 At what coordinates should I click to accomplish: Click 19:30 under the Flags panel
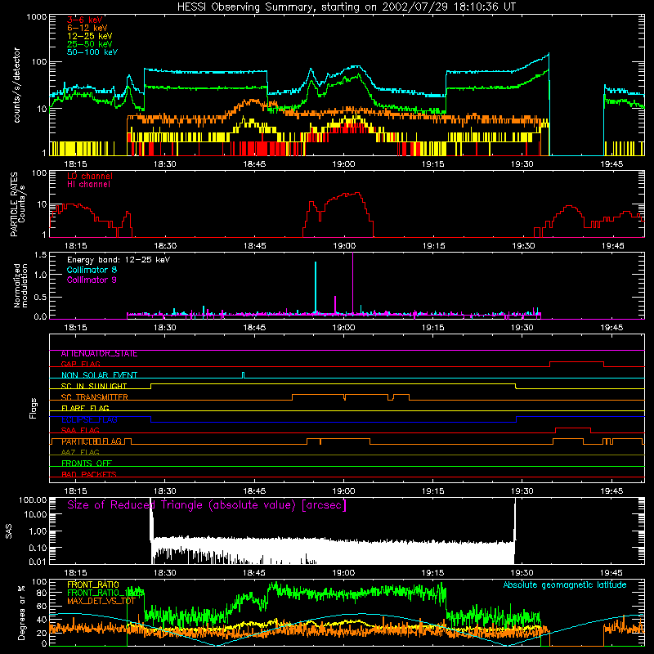point(522,491)
